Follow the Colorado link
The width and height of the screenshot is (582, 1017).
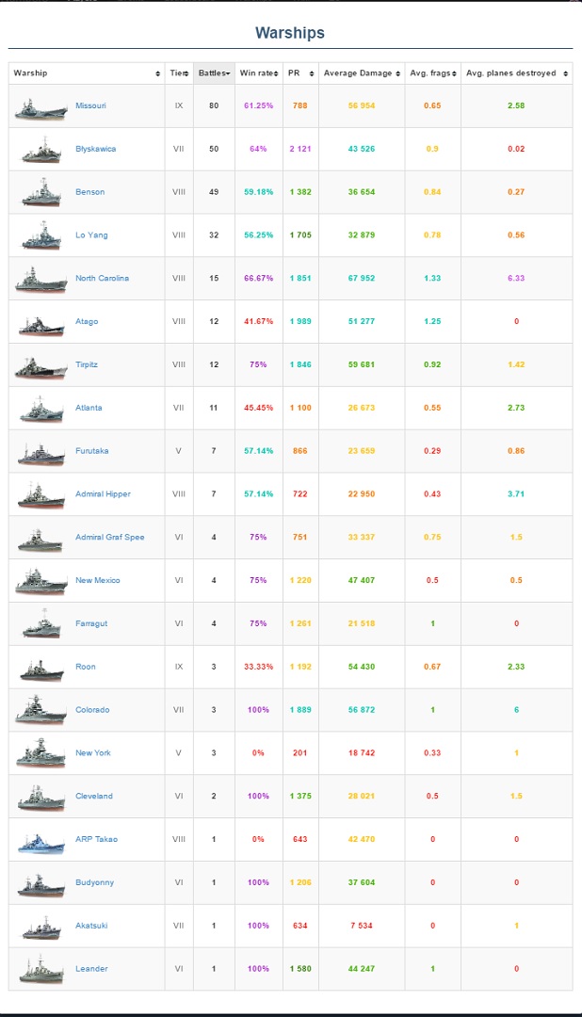[92, 710]
